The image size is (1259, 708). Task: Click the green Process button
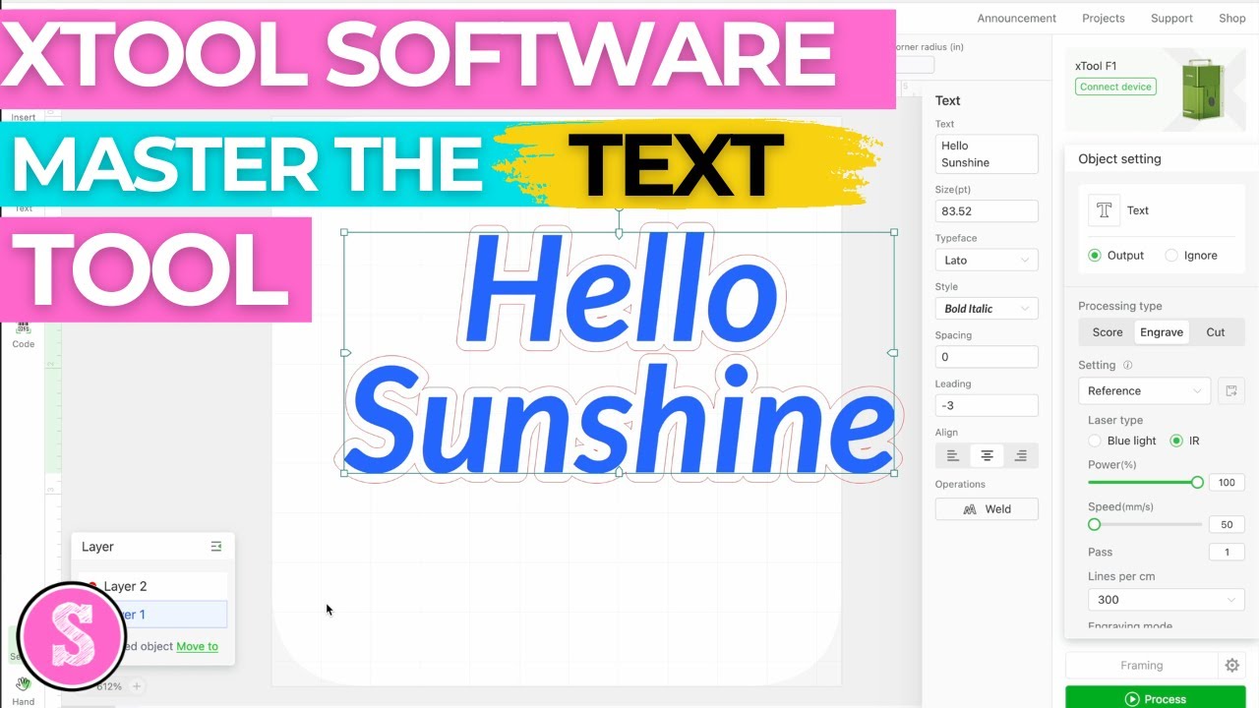[1156, 698]
